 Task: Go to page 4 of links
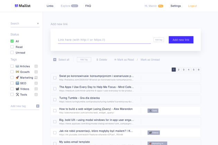(x=189, y=69)
